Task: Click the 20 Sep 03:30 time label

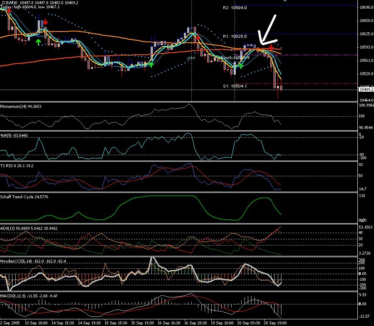Action: [249, 323]
